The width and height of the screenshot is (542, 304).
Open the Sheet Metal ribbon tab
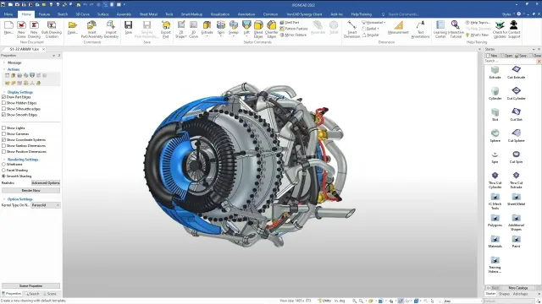tap(148, 14)
